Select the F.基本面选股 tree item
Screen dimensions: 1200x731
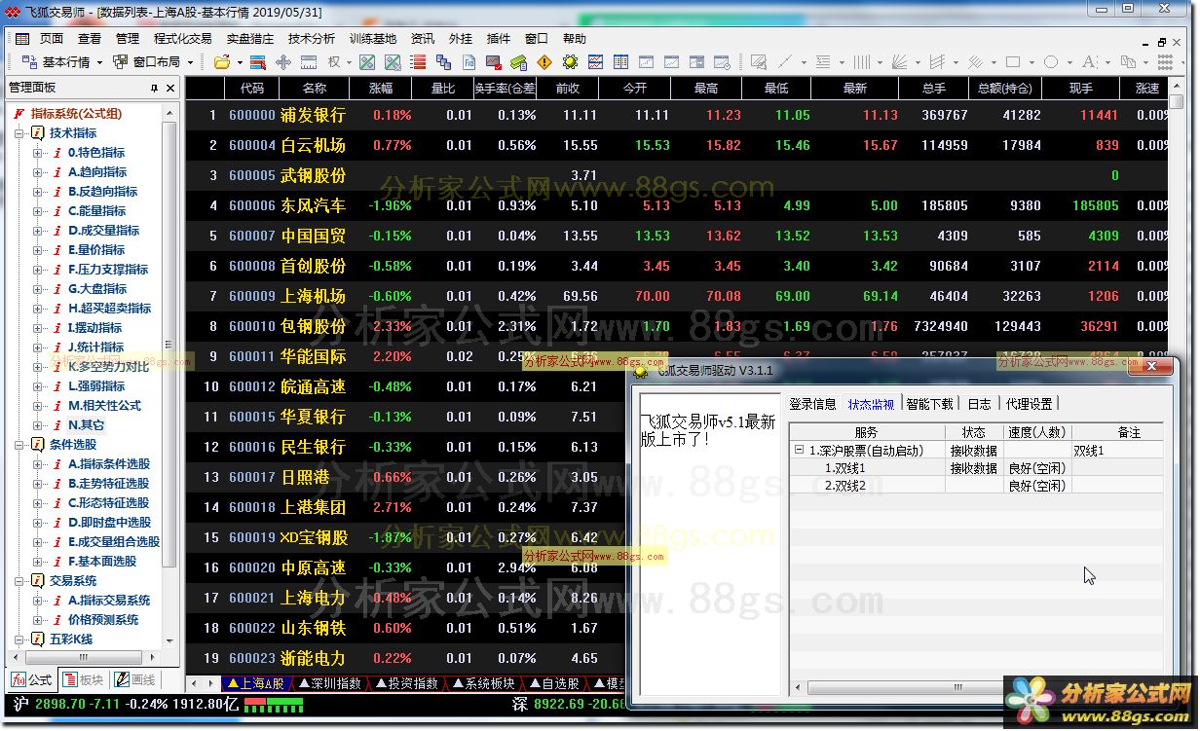click(x=102, y=562)
